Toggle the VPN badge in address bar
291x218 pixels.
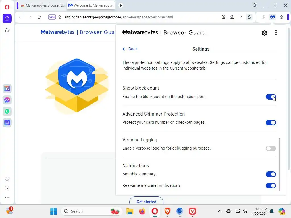pos(52,17)
